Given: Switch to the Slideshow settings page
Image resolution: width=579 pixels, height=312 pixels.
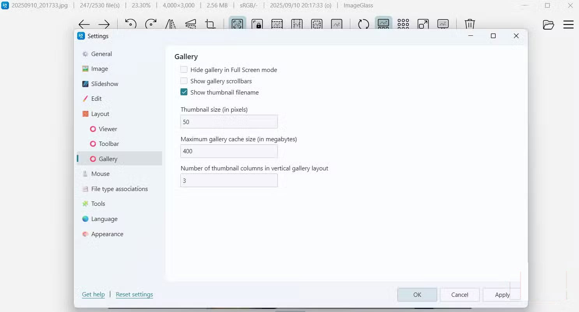Looking at the screenshot, I should (104, 84).
